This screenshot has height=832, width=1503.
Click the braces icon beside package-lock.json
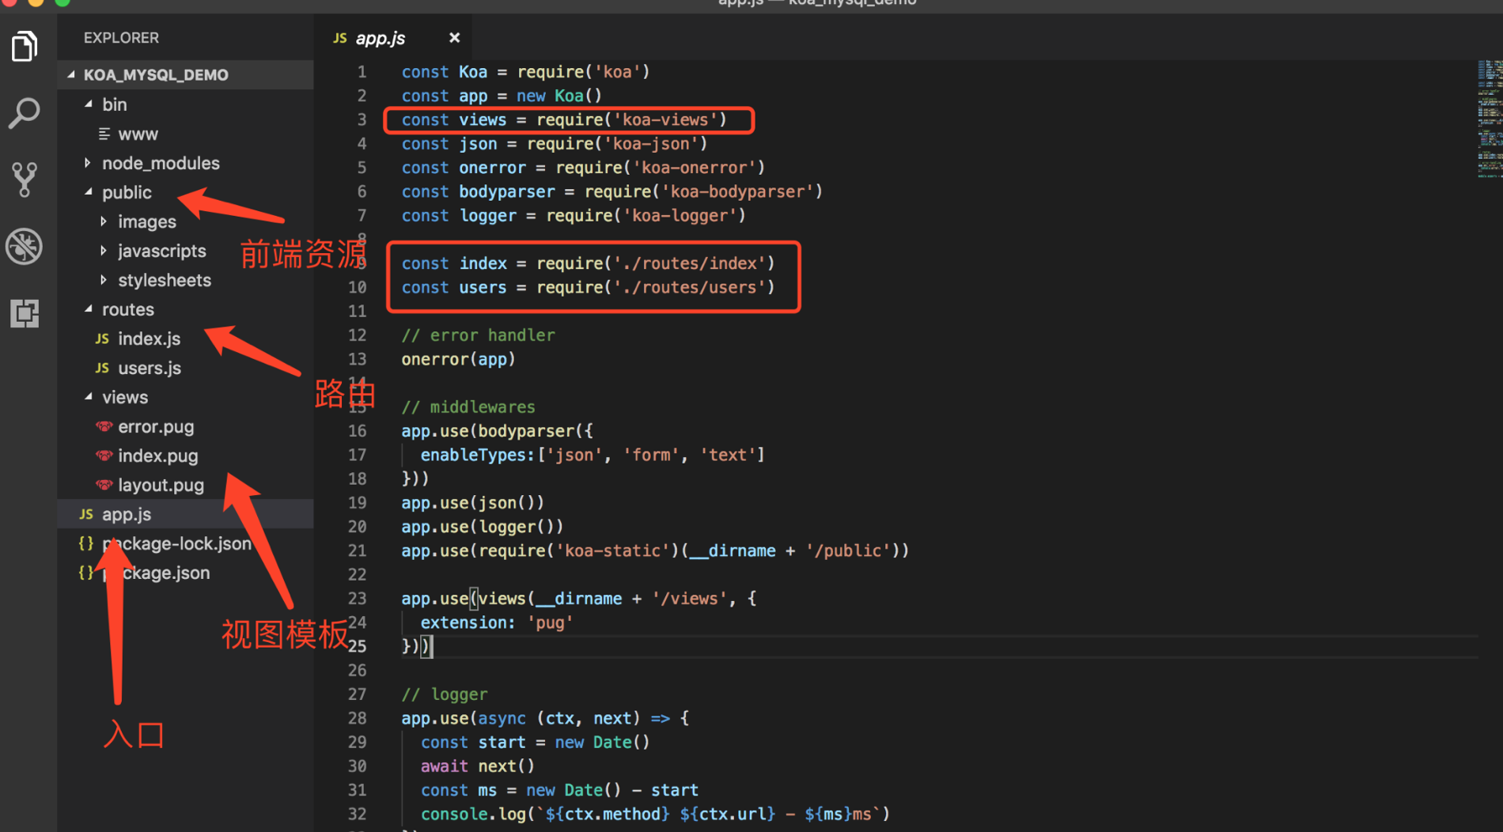tap(85, 543)
